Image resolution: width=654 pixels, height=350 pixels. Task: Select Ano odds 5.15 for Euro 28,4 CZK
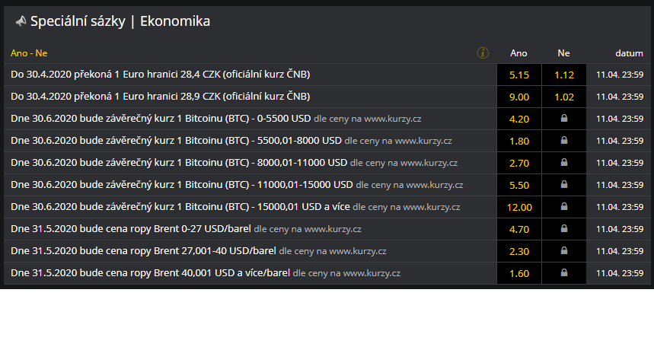point(519,75)
